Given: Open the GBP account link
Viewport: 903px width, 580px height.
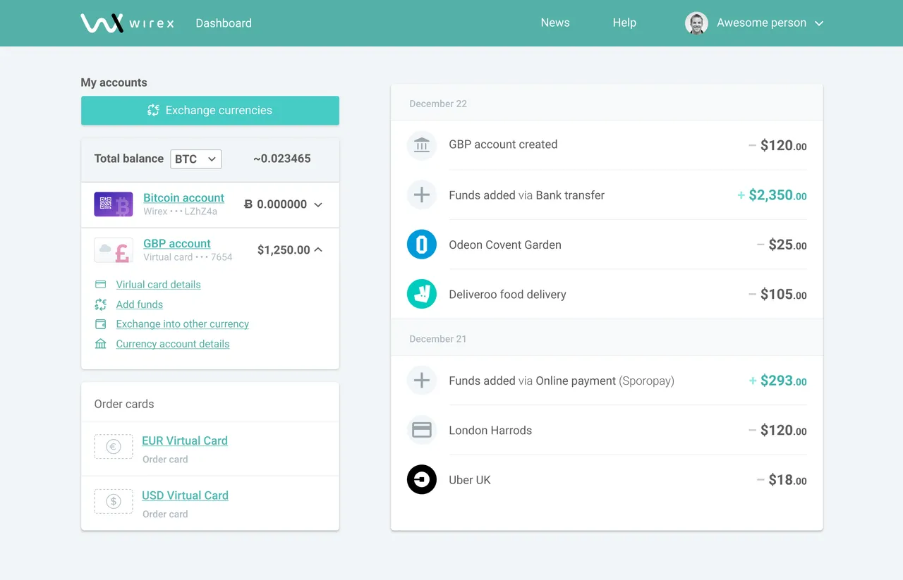Looking at the screenshot, I should click(x=177, y=244).
